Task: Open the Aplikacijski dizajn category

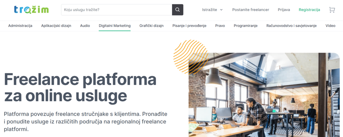Action: point(56,26)
